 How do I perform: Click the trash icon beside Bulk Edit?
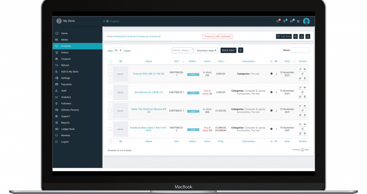(240, 50)
